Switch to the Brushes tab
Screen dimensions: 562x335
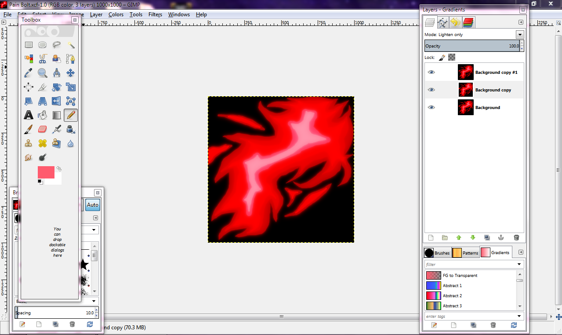(x=437, y=252)
